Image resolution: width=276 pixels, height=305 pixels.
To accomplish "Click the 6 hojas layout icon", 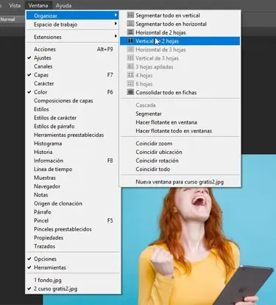I will [130, 84].
